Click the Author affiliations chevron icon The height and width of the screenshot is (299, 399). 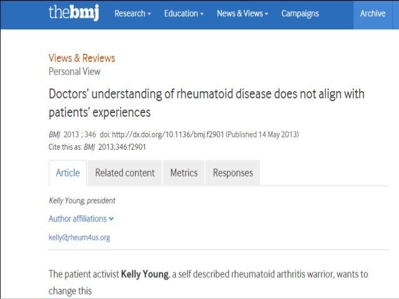click(x=111, y=218)
